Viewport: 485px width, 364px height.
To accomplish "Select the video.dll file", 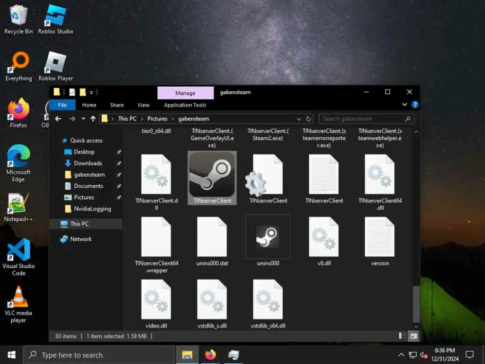I will point(156,304).
